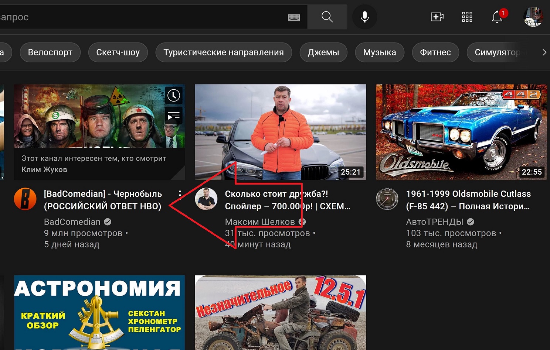Select the Музыка category chip
550x350 pixels.
point(380,52)
